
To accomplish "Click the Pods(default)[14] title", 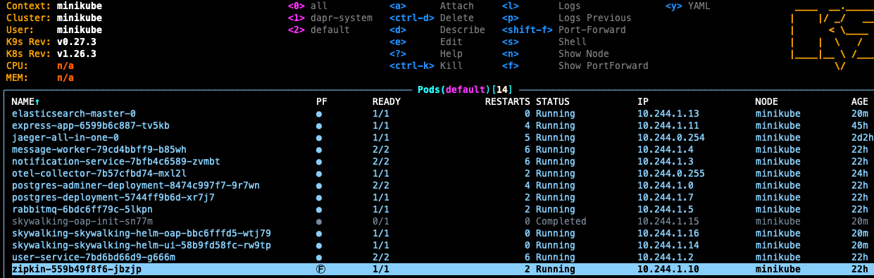I will click(466, 90).
